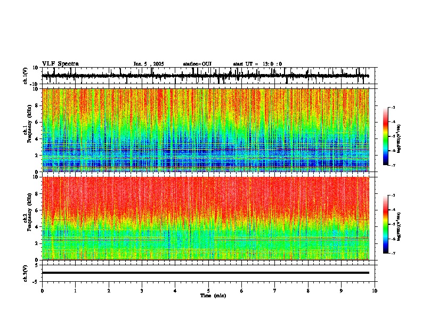The width and height of the screenshot is (422, 326).
Task: Click the "VLF Spectra" plot title
Action: (60, 64)
